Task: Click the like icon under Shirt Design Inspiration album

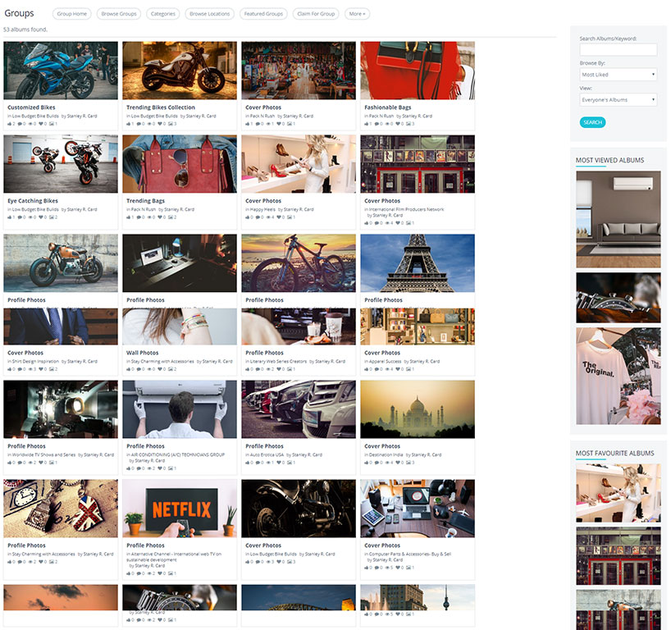Action: [x=9, y=369]
